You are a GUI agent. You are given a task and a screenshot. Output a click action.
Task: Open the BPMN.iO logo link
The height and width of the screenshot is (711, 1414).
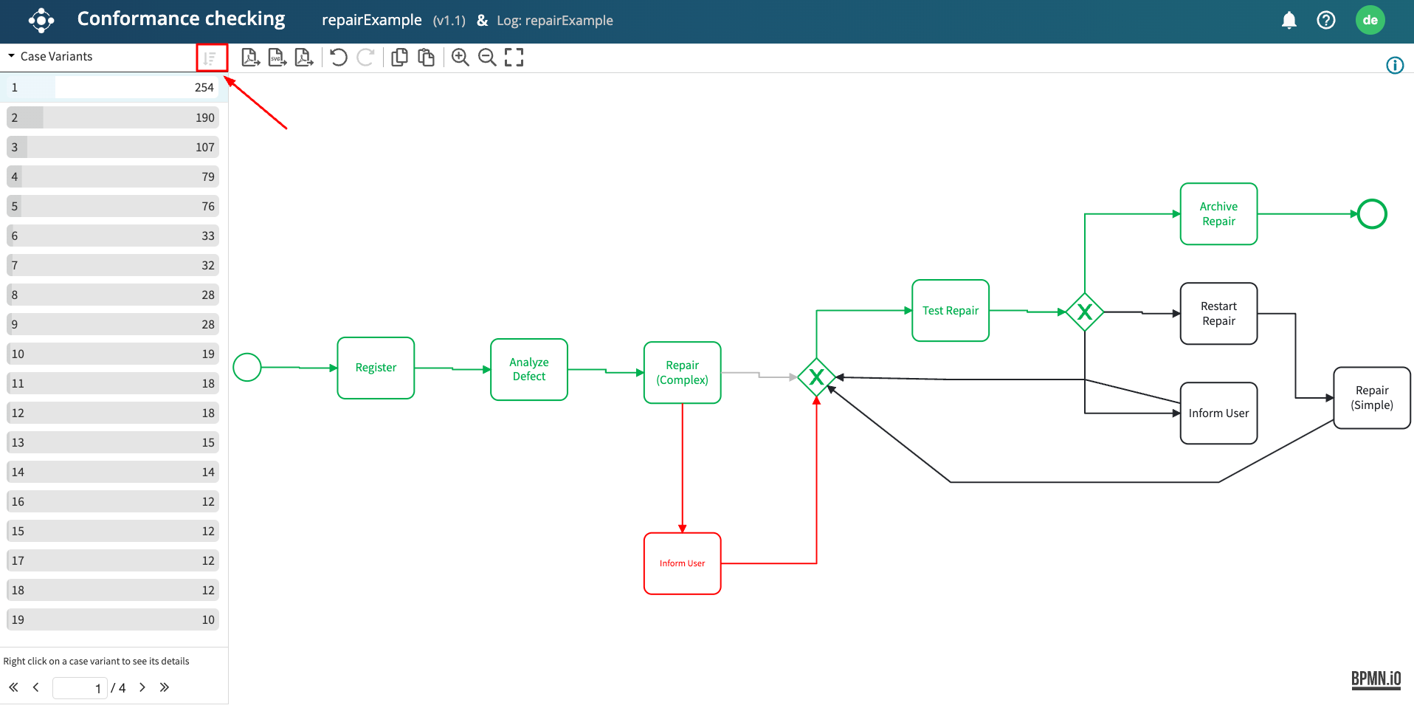point(1376,679)
